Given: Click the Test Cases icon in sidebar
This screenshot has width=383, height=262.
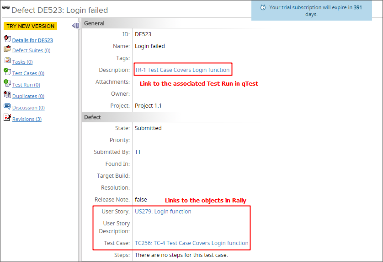Looking at the screenshot, I should tap(7, 72).
